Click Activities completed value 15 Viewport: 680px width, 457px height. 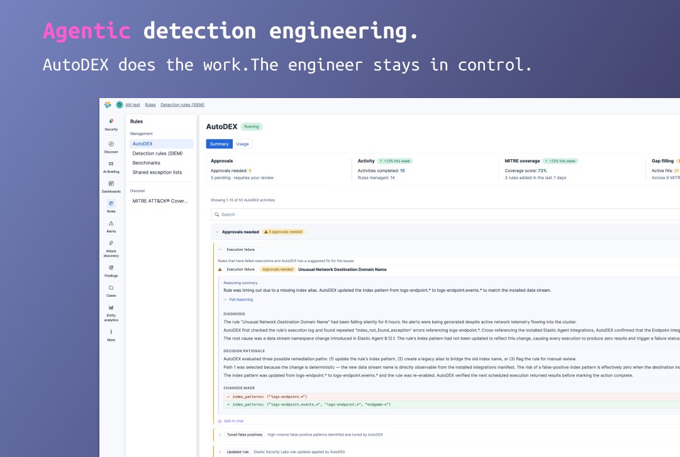click(403, 171)
